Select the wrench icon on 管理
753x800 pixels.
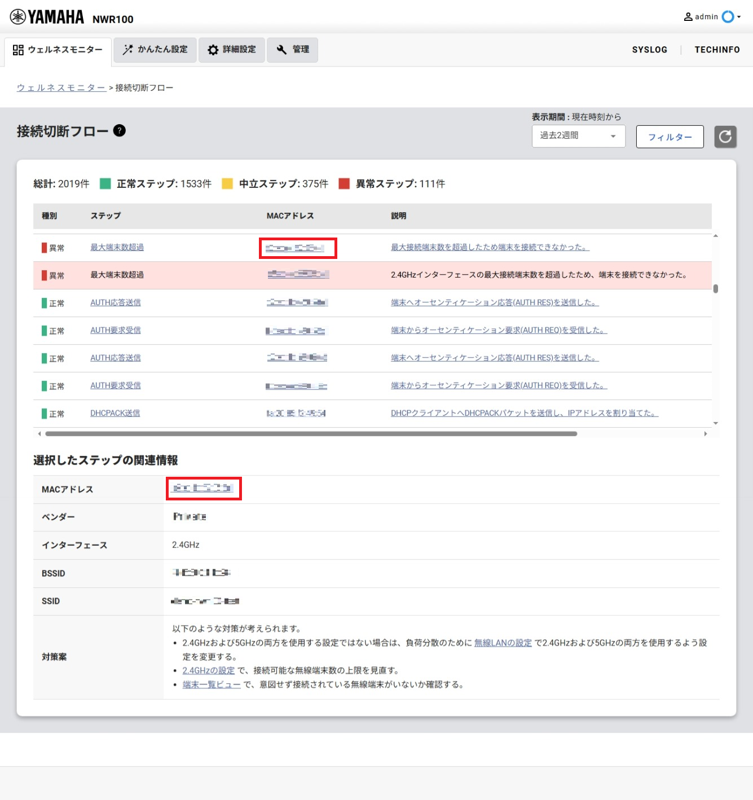coord(281,50)
